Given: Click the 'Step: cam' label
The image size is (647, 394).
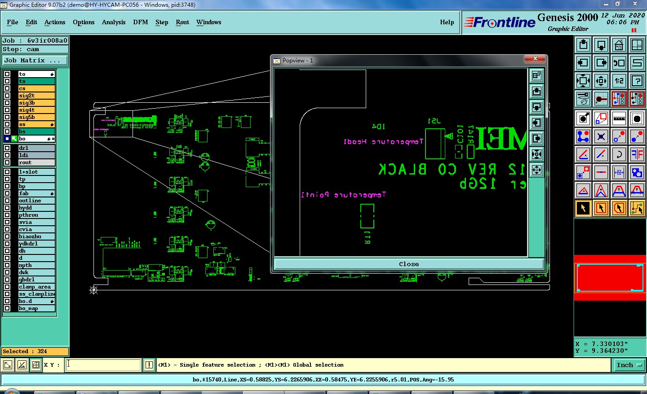Looking at the screenshot, I should (x=35, y=49).
